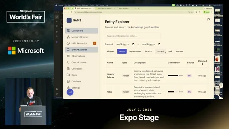Open a new browser tab

[x=138, y=8]
